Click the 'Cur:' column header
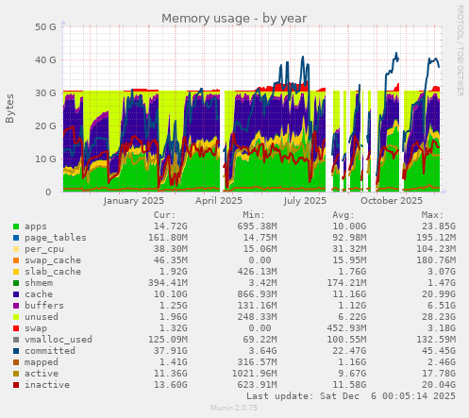This screenshot has width=469, height=418. 164,215
